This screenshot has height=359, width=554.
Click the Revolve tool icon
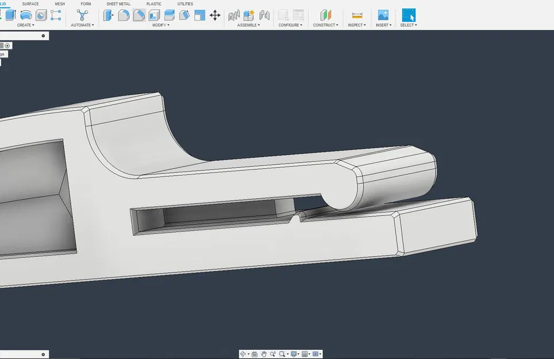(26, 16)
